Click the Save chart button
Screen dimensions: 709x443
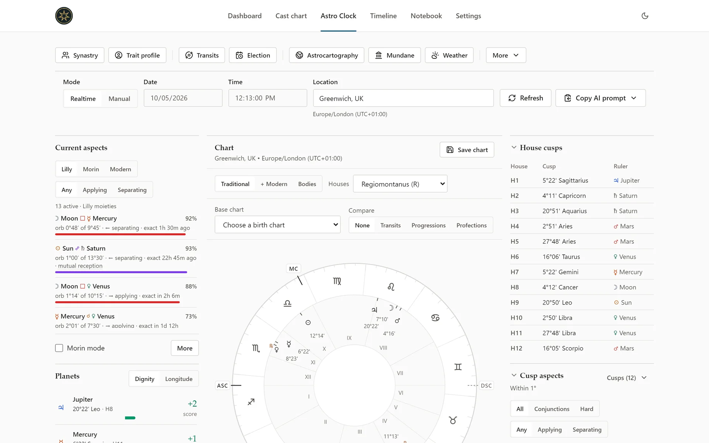pos(467,150)
